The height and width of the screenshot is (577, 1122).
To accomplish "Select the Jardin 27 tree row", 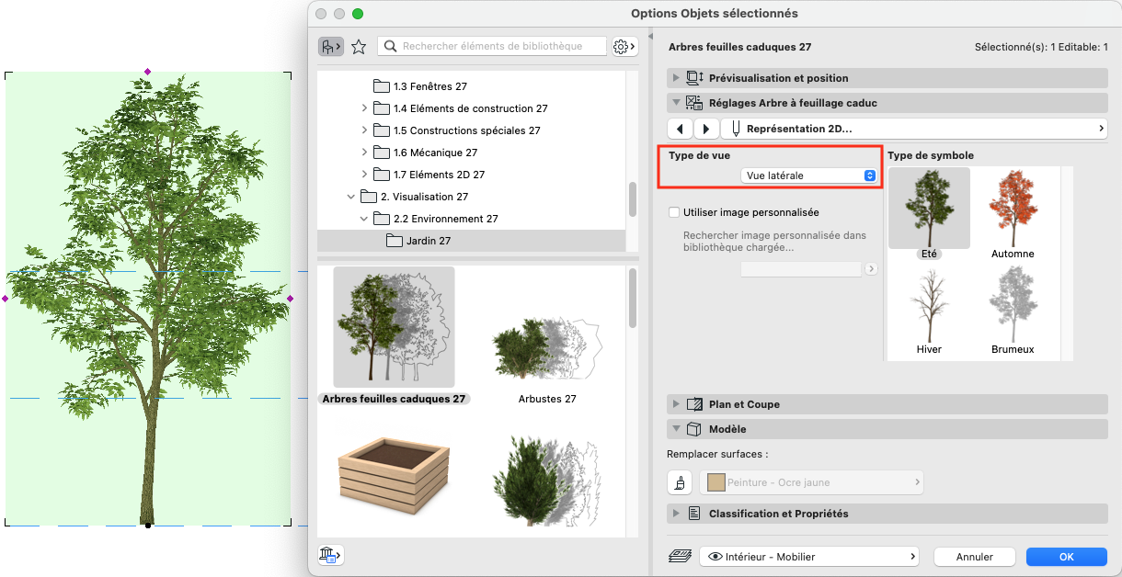I will tap(471, 241).
